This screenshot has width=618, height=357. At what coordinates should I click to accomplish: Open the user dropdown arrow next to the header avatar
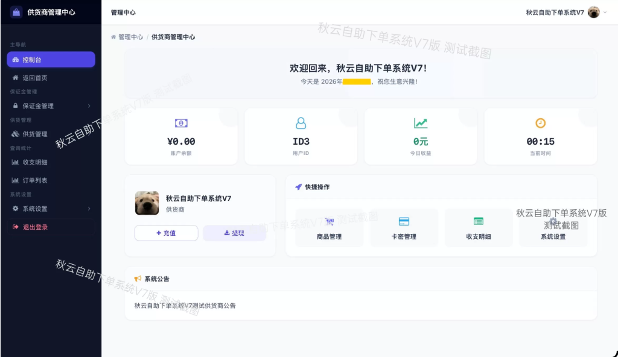pos(605,12)
